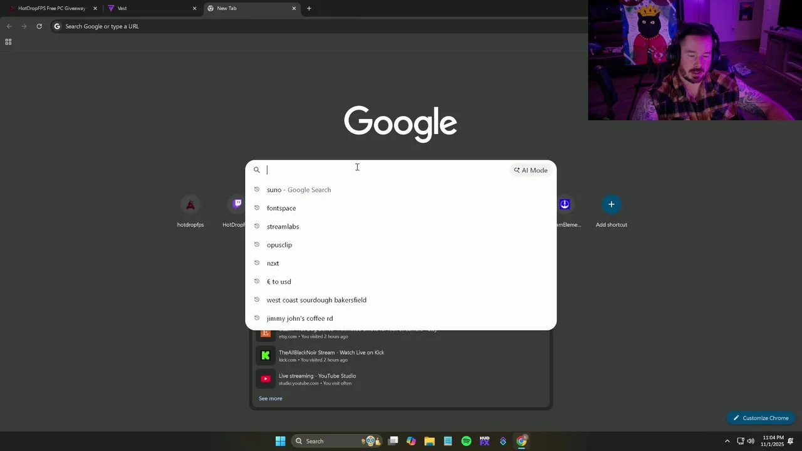Screen dimensions: 802x451
Task: Click the magnifier icon in search box
Action: [256, 170]
